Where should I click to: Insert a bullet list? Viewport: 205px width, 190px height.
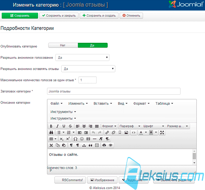tap(59, 133)
